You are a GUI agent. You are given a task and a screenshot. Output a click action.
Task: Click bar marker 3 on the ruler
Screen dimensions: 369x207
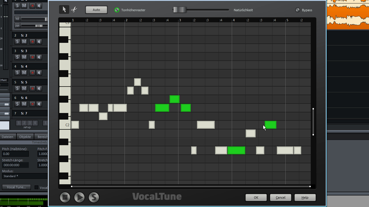180,20
